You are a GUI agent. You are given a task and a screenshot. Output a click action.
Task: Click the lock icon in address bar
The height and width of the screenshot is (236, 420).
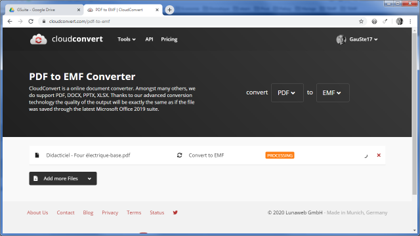coord(44,22)
